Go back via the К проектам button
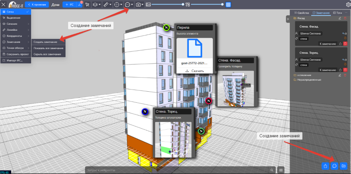351x174 pixels. coord(37,4)
